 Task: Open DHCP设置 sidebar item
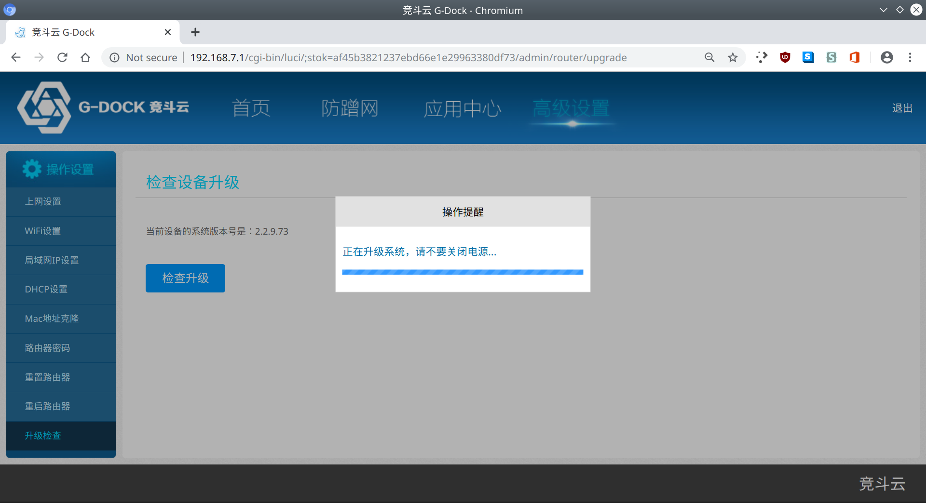coord(46,289)
